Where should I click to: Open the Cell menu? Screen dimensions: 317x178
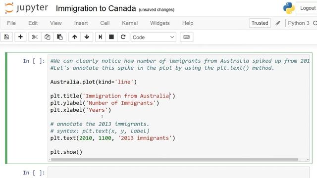[x=105, y=23]
